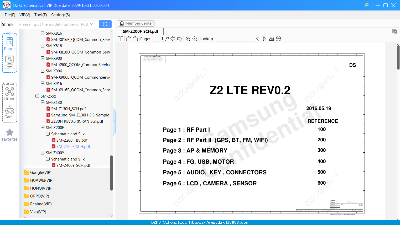
Task: Zoom in on the PDF page
Action: pos(188,39)
